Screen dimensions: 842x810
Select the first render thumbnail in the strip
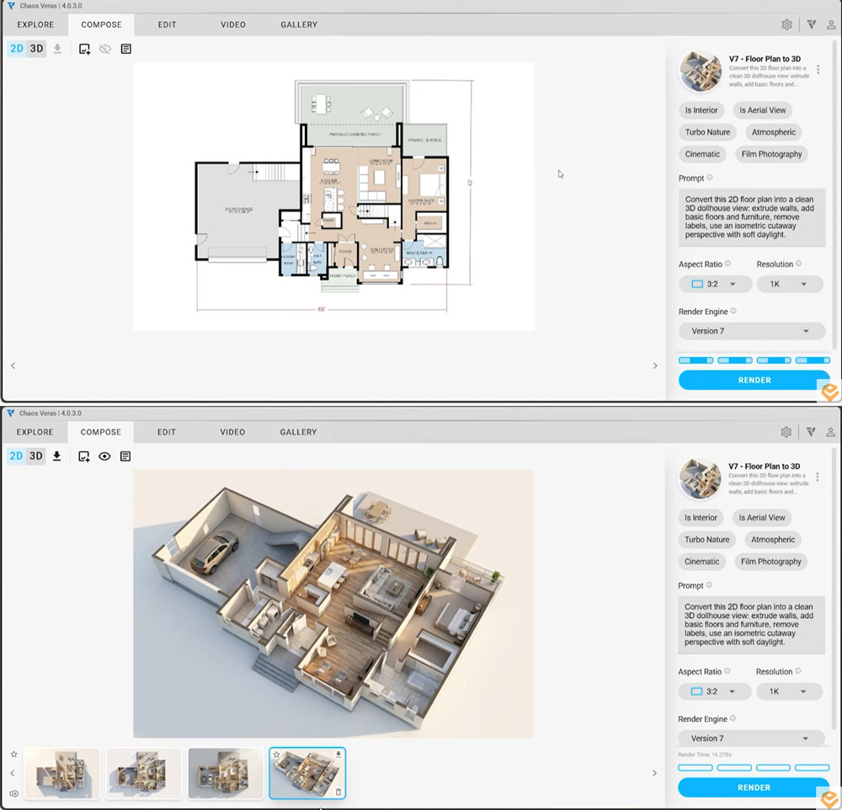(62, 773)
